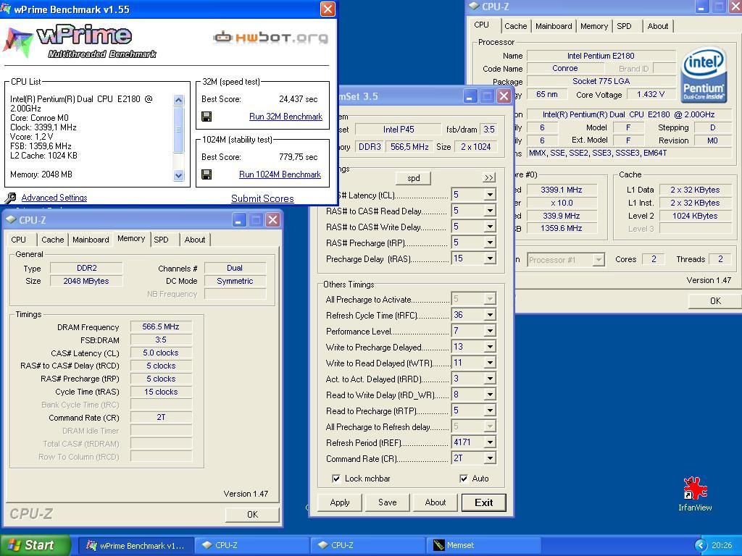The image size is (742, 556).
Task: Click the save icon under 1024M Best Score
Action: (x=207, y=174)
